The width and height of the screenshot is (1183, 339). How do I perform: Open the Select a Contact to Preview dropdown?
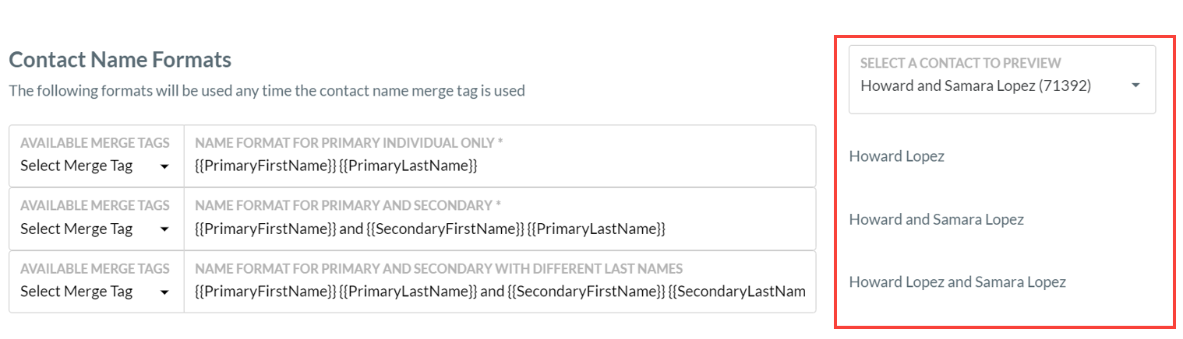1002,79
